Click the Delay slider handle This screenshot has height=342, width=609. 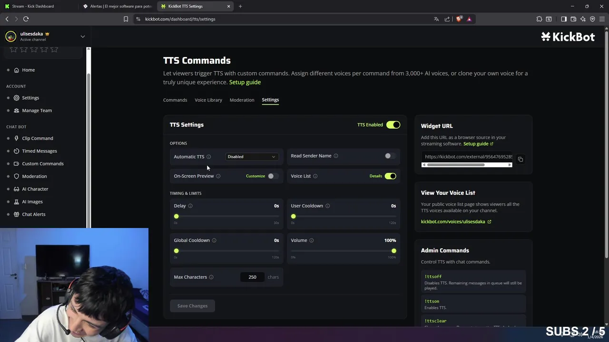176,217
